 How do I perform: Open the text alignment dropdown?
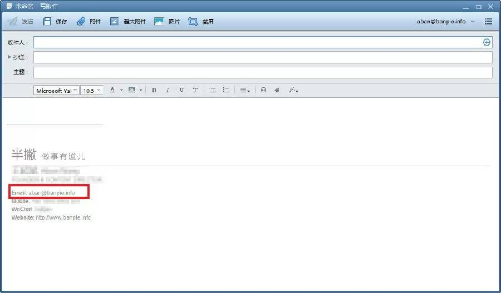(244, 90)
